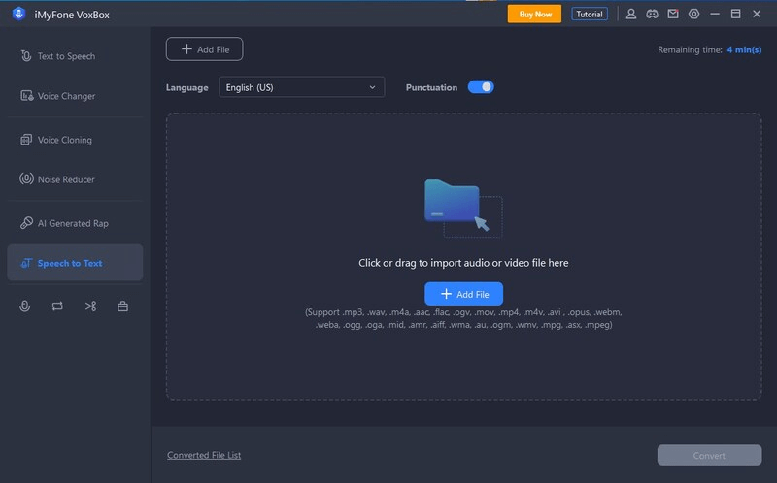
Task: Maximize the VoxBox window
Action: (736, 14)
